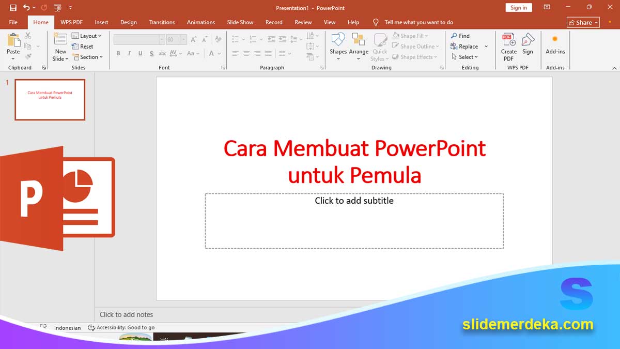Open the Select dropdown in Editing
Viewport: 620px width, 349px height.
[x=464, y=57]
